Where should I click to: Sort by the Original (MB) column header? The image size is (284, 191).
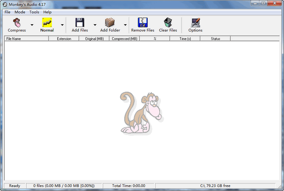click(x=94, y=39)
